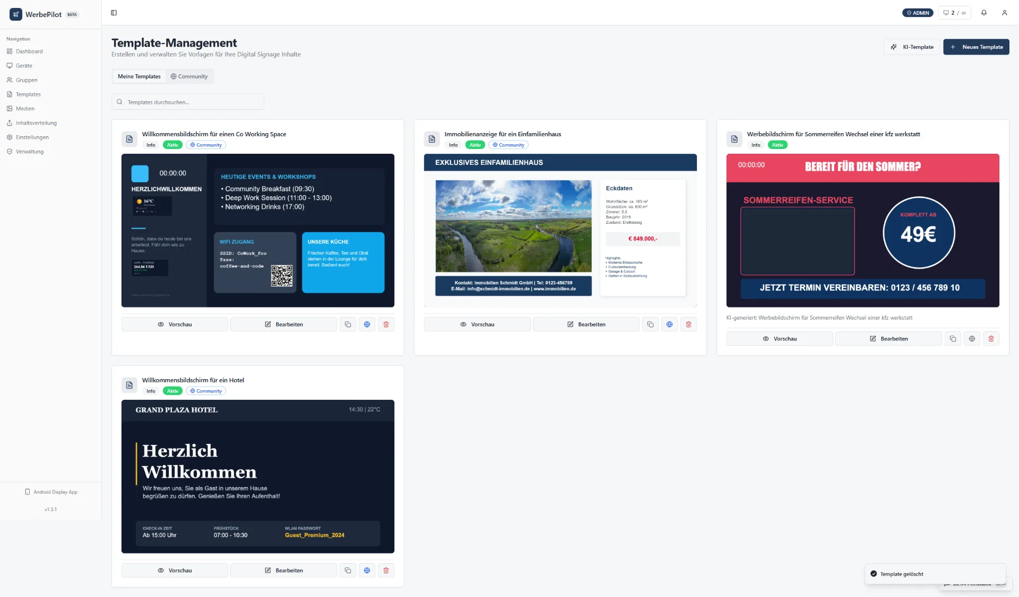Screen dimensions: 1019x597
Task: Open Medien in the navigation
Action: click(x=25, y=109)
